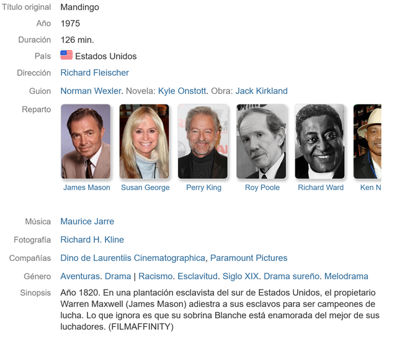Click the Norman Wexler screenwriter link

point(91,91)
